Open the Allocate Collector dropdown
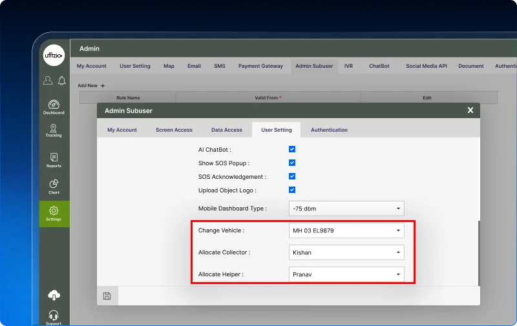 (x=346, y=252)
